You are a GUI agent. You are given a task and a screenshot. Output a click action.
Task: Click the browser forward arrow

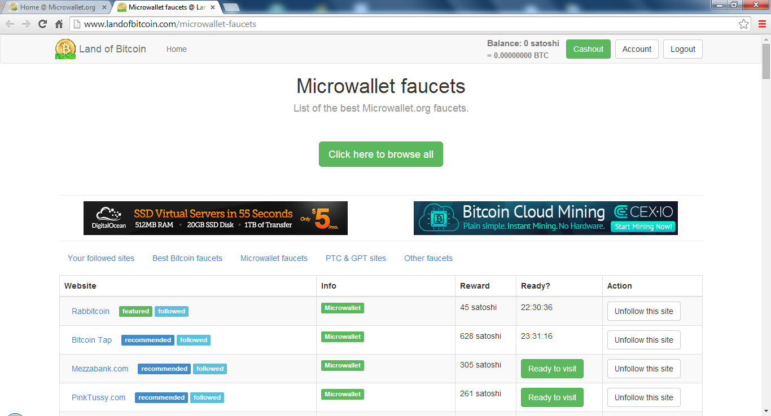pos(26,24)
